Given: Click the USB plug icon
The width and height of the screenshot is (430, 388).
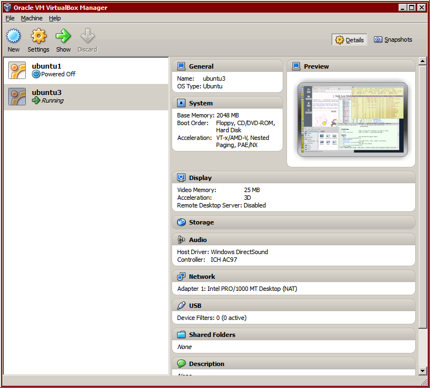Looking at the screenshot, I should (181, 306).
